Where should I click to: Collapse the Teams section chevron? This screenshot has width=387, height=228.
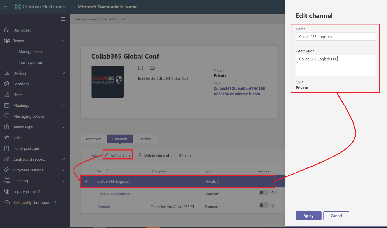[63, 41]
